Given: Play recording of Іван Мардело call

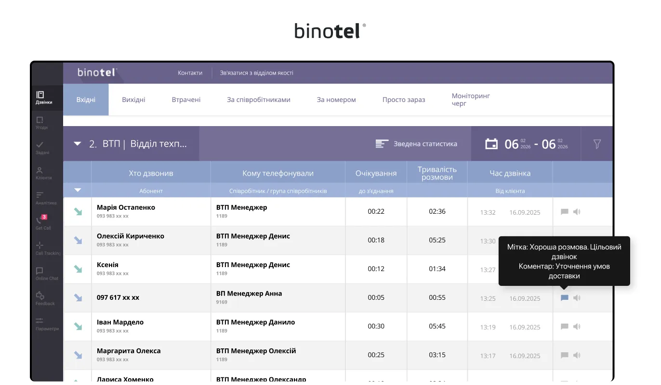Looking at the screenshot, I should pyautogui.click(x=577, y=327).
